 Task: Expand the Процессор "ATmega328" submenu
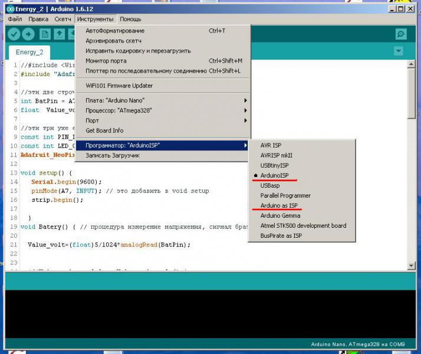[x=163, y=110]
